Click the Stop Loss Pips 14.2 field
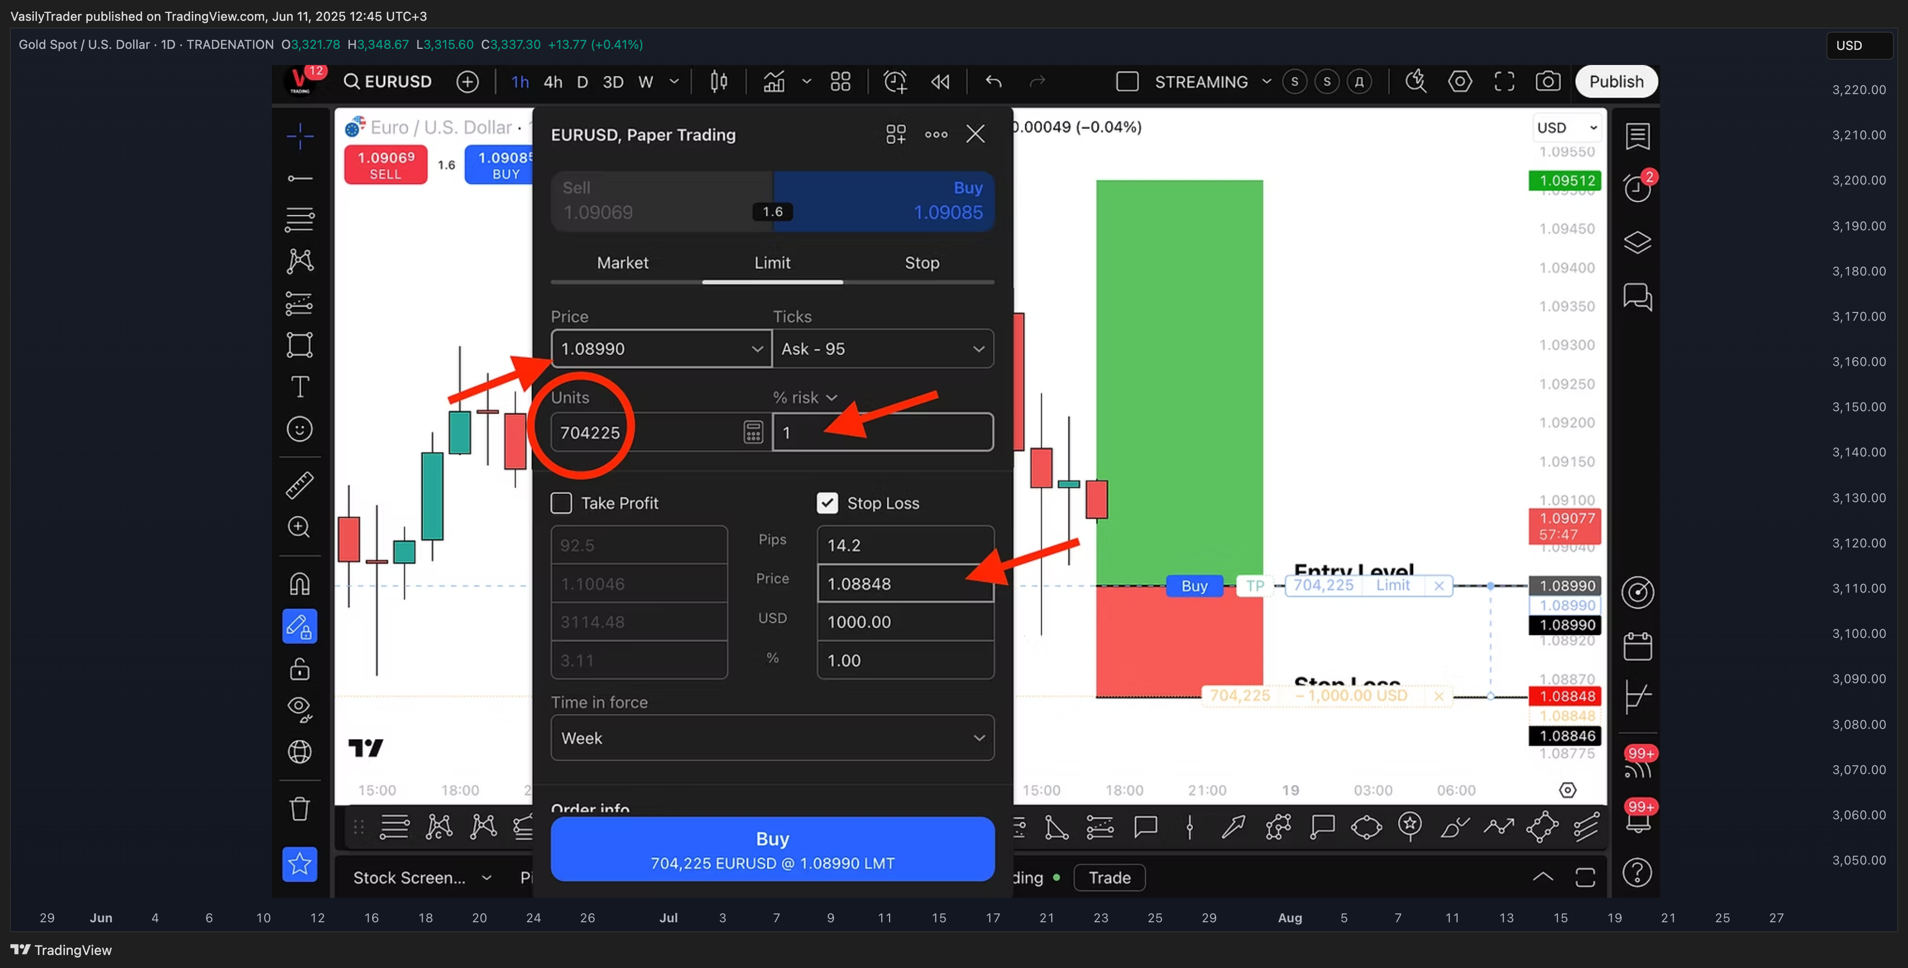1908x968 pixels. [905, 545]
